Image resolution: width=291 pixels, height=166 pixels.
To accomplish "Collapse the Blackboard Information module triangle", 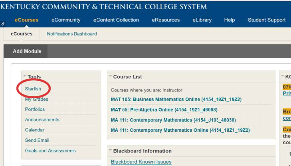I will pos(110,150).
